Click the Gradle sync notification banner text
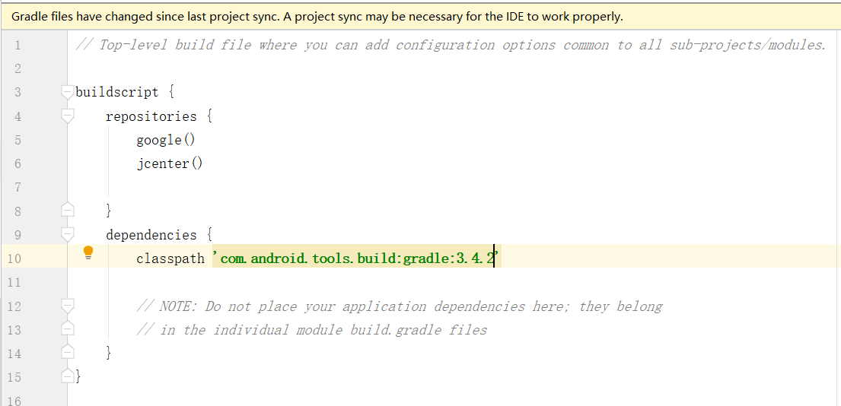Image resolution: width=841 pixels, height=406 pixels. [x=317, y=17]
